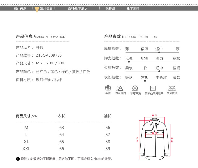Screen dimensions: 198x168
Task: Click the yellow triangle tab marker
Action: click(37, 10)
